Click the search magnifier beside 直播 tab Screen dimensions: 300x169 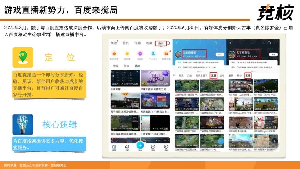click(x=169, y=43)
